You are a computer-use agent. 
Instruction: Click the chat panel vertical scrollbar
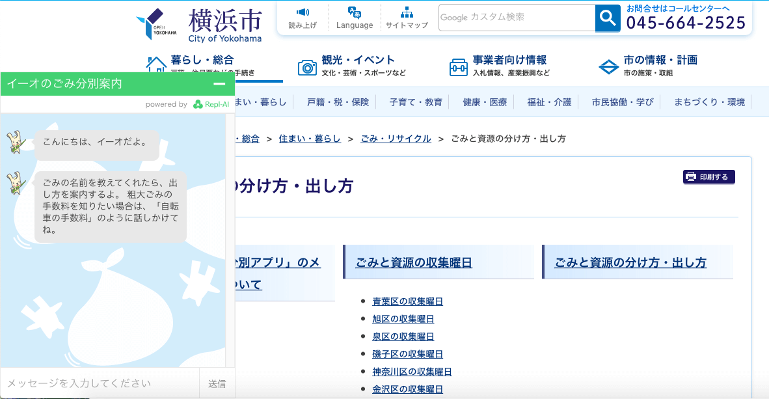tap(230, 241)
